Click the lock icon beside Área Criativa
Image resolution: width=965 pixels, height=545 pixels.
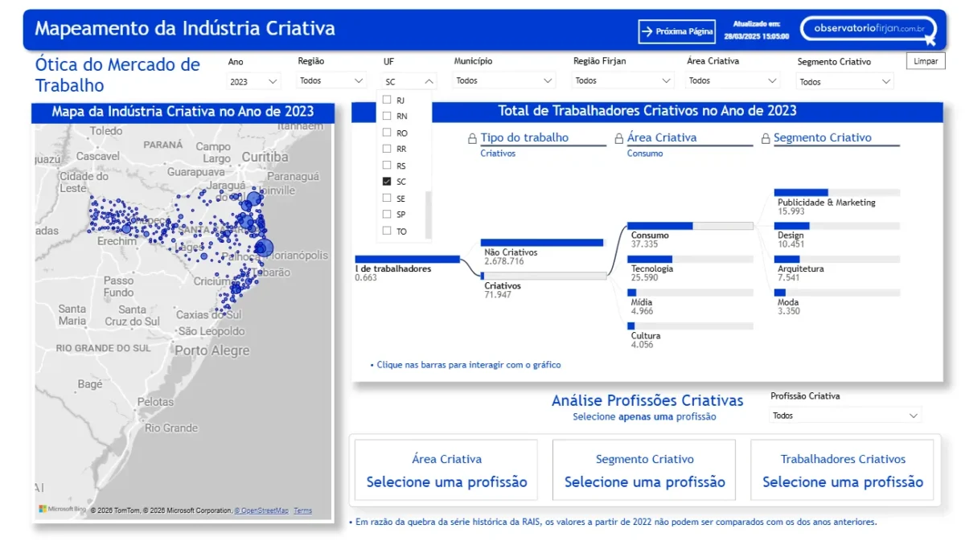click(x=618, y=139)
